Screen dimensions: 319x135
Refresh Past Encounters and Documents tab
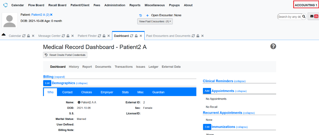193,36
